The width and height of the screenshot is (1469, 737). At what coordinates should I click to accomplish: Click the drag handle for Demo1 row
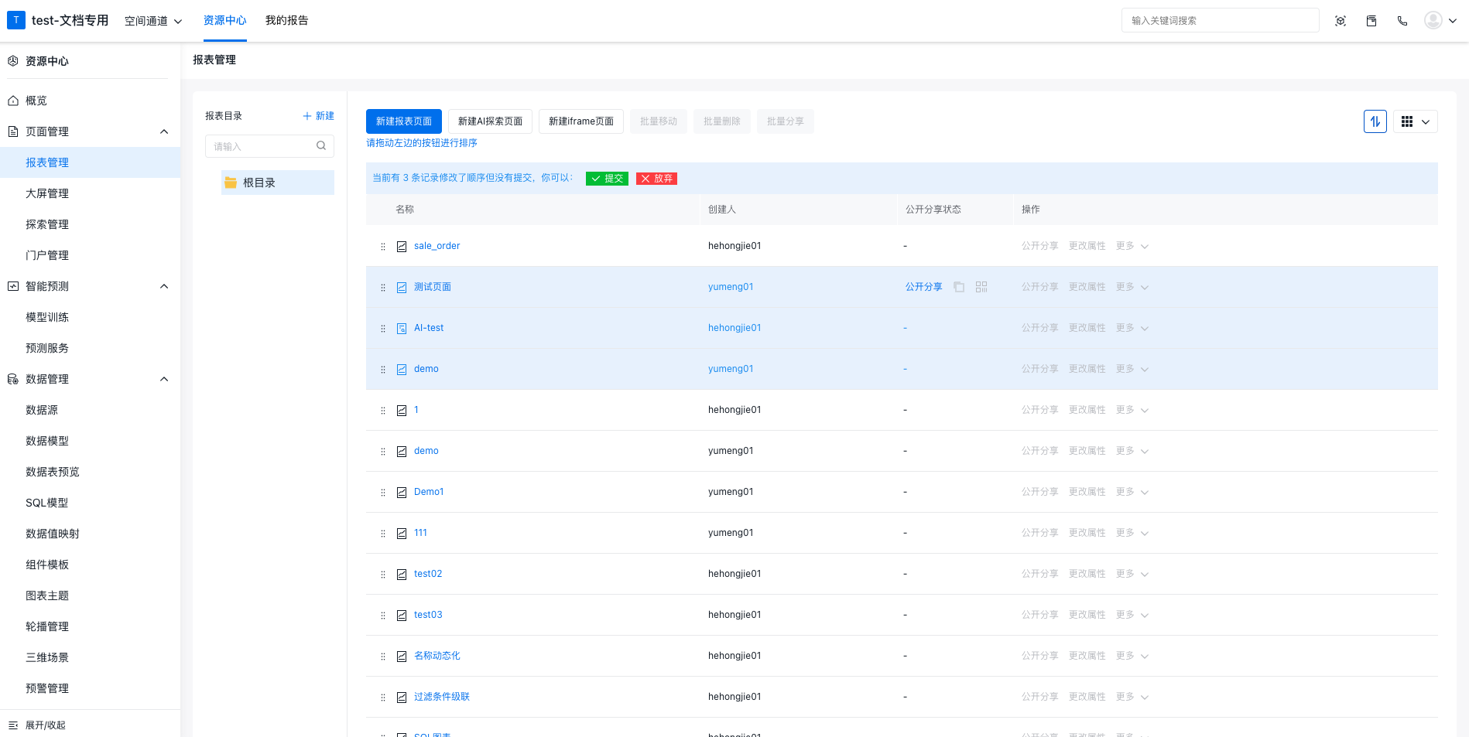click(383, 493)
